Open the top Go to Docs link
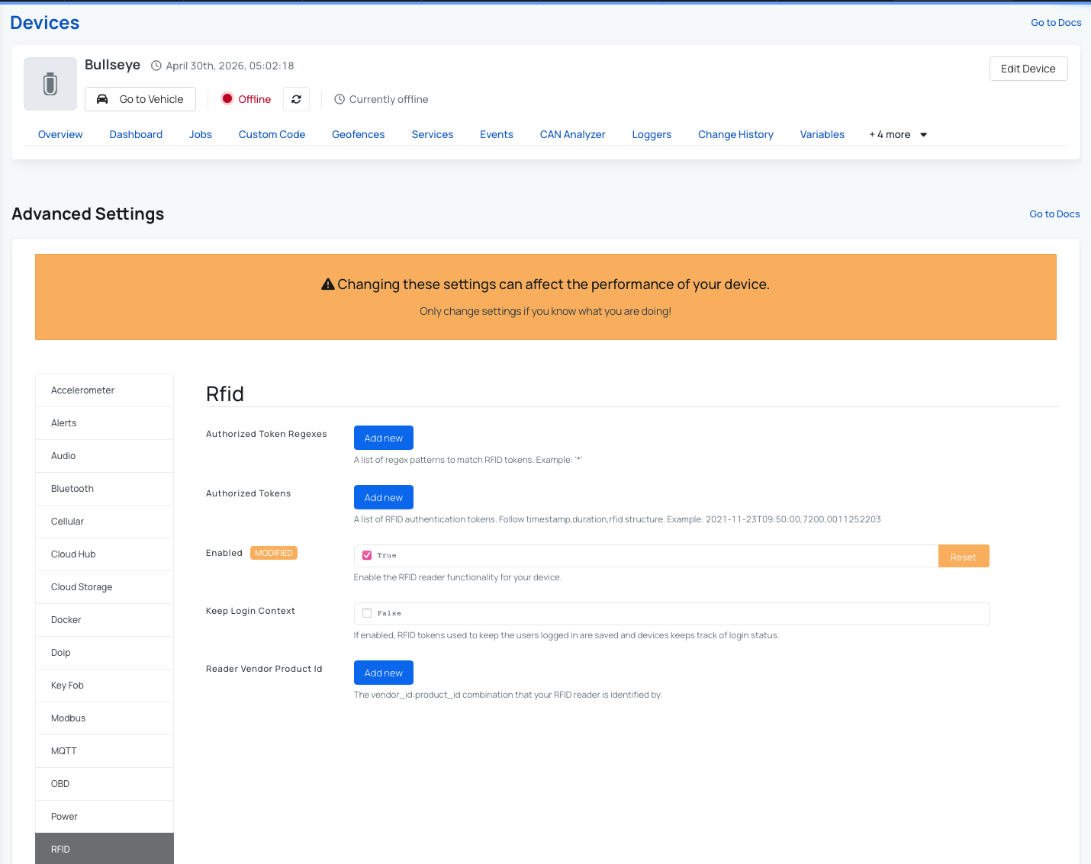The height and width of the screenshot is (864, 1091). pos(1056,23)
